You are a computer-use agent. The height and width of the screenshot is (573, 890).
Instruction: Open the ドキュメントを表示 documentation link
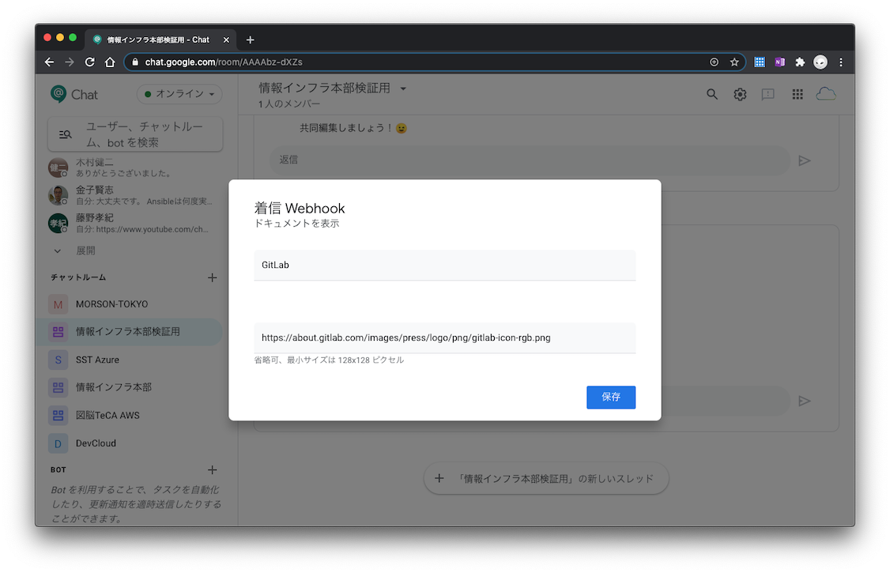tap(296, 224)
